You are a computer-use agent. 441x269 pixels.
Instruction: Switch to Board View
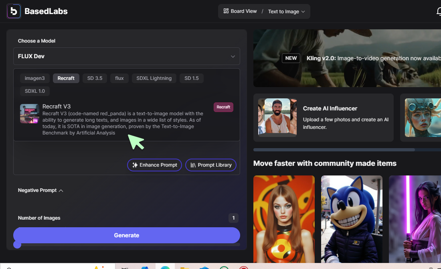click(x=240, y=11)
